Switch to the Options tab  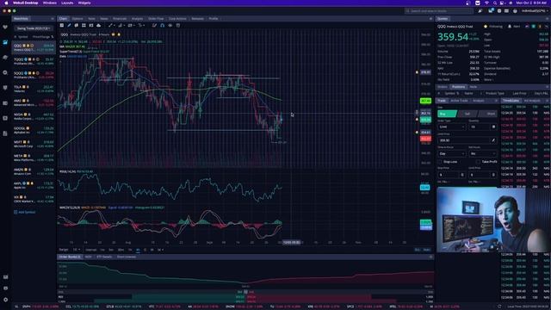coord(77,19)
